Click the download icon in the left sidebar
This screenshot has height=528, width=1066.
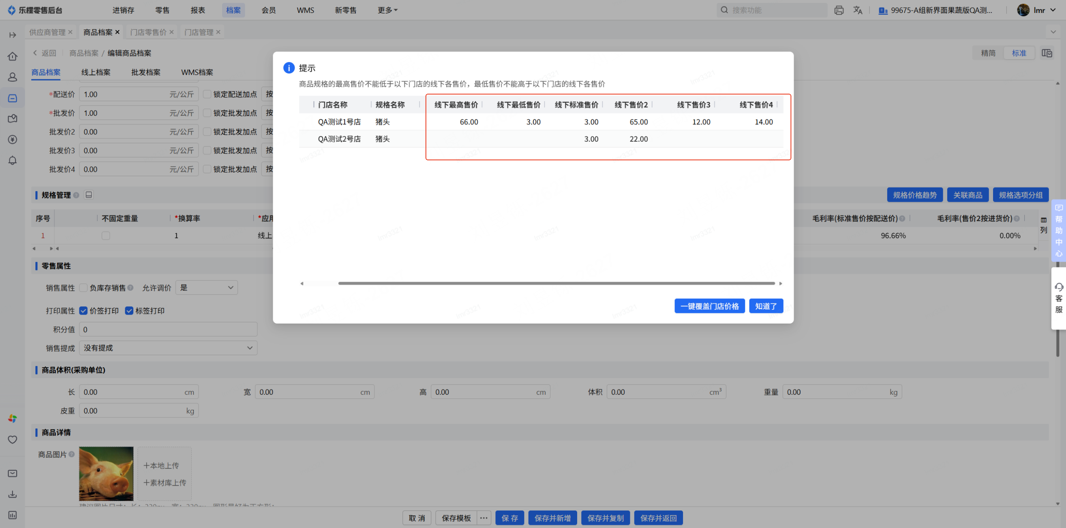pyautogui.click(x=13, y=494)
